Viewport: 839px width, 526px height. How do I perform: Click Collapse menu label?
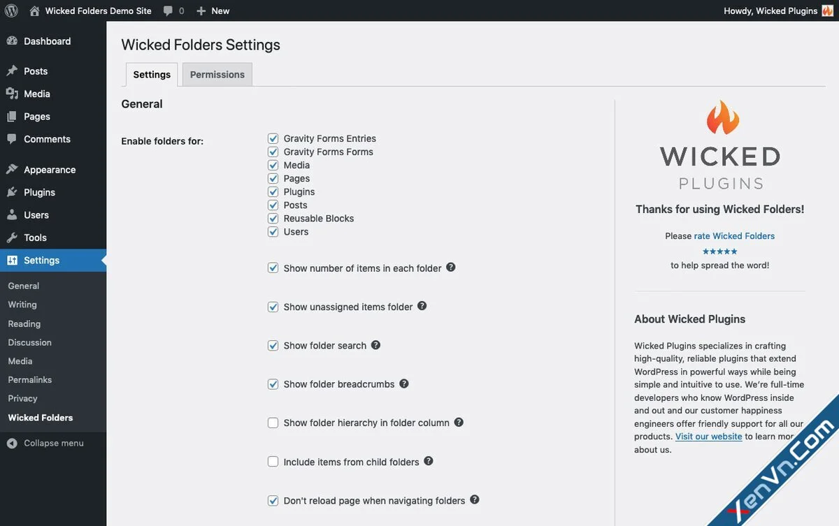tap(54, 443)
